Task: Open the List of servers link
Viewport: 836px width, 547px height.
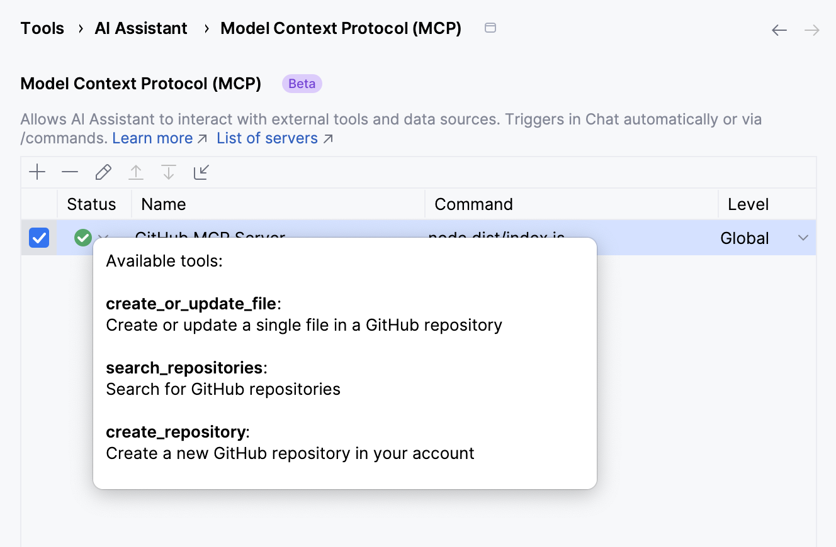Action: [x=268, y=138]
